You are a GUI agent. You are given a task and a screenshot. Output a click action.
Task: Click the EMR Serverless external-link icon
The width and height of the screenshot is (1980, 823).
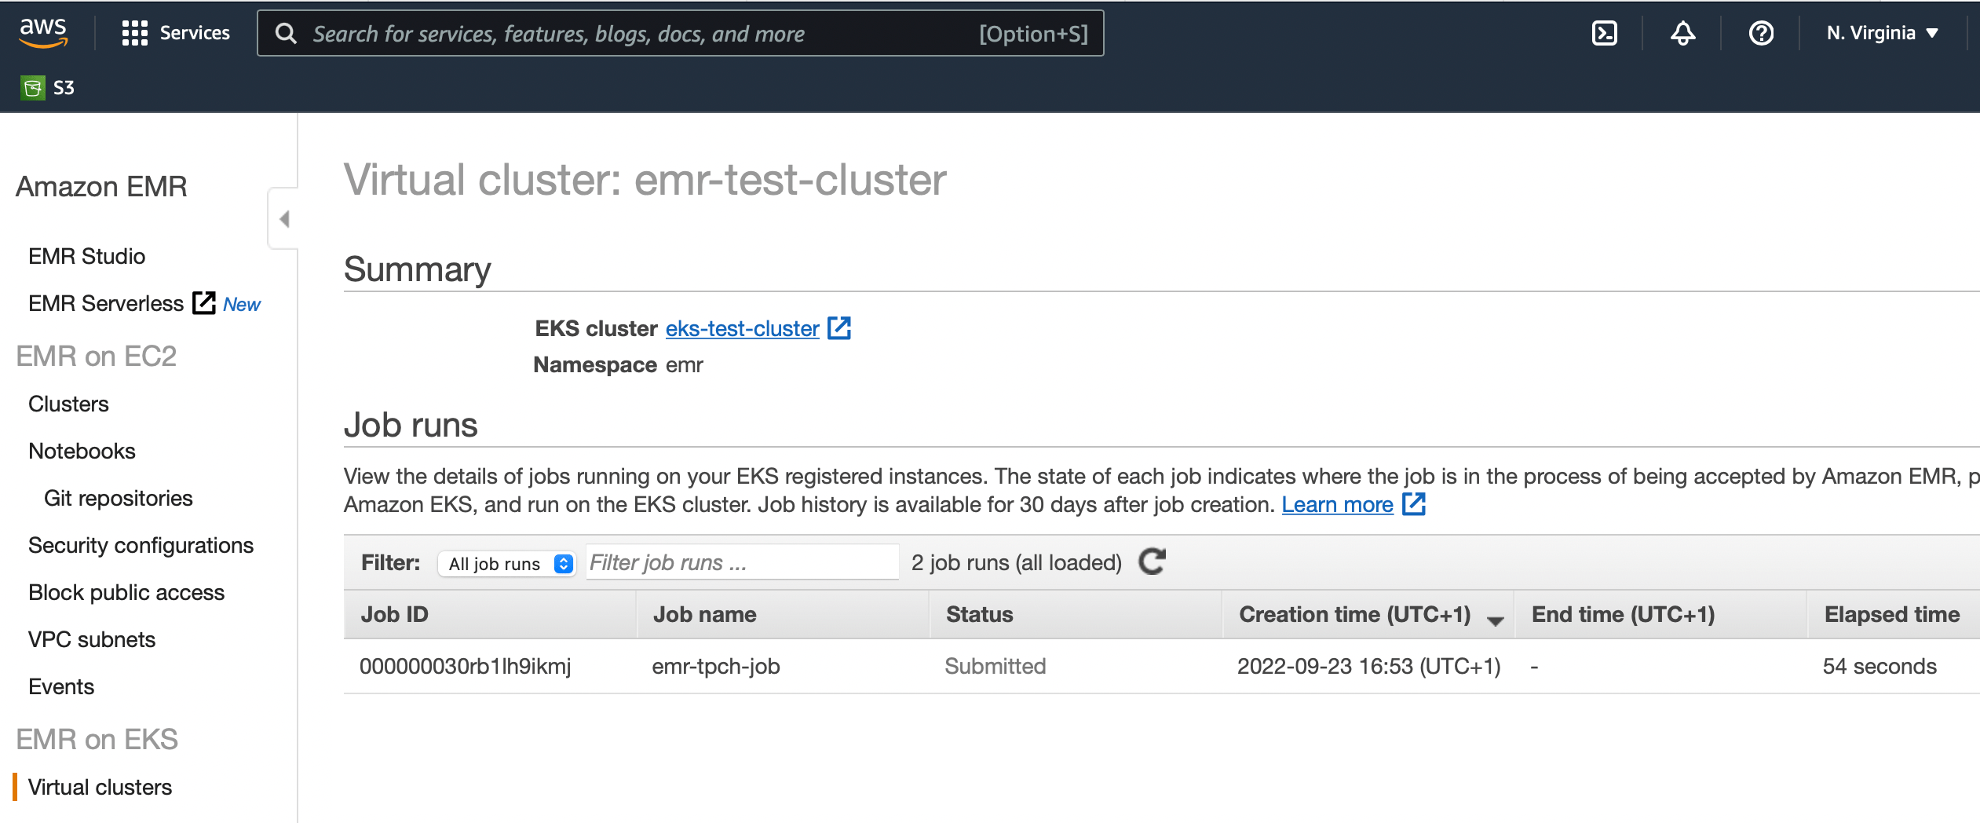coord(203,303)
